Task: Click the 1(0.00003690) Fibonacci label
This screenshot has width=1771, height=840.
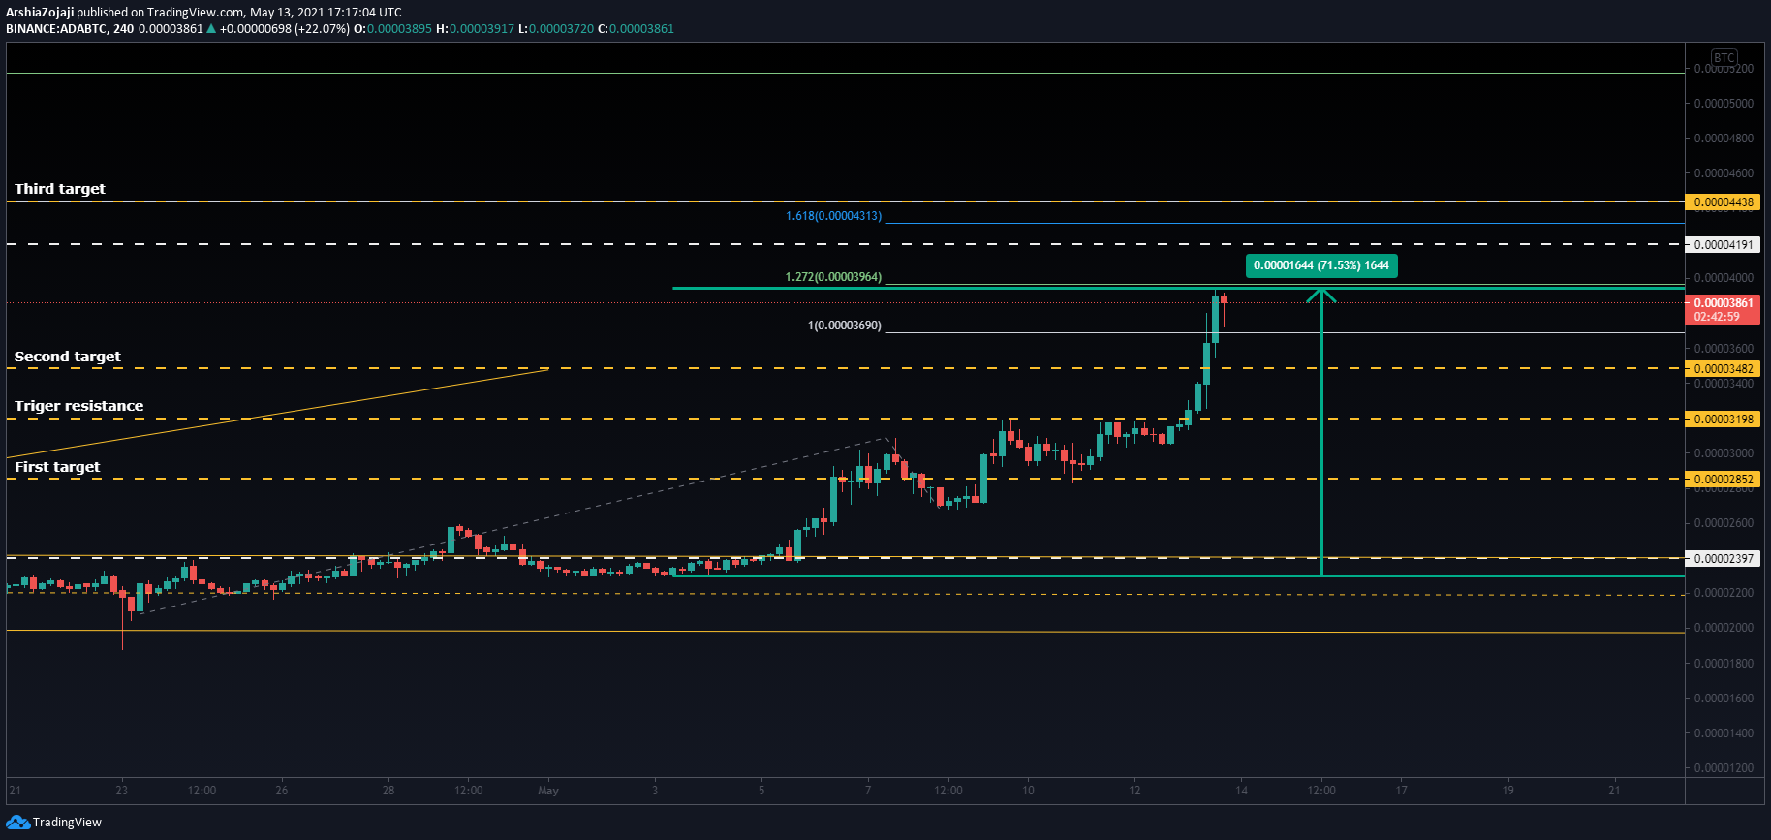Action: [845, 326]
